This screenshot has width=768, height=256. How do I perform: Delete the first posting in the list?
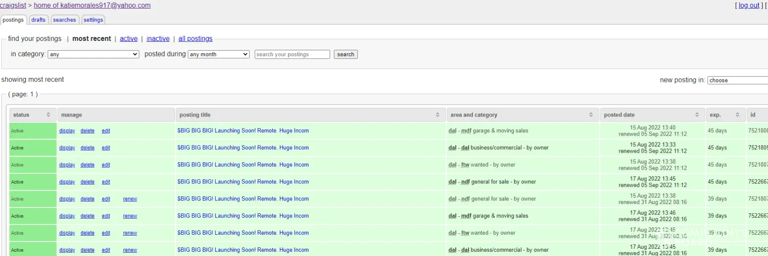tap(87, 131)
